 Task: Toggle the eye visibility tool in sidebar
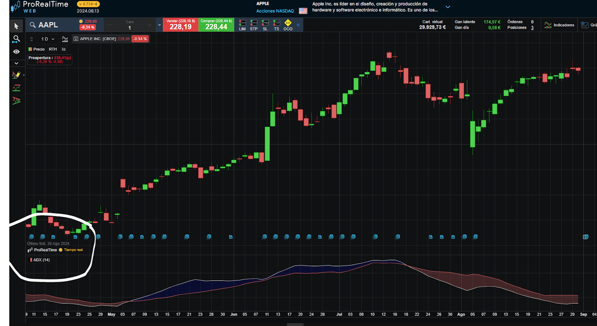[16, 52]
